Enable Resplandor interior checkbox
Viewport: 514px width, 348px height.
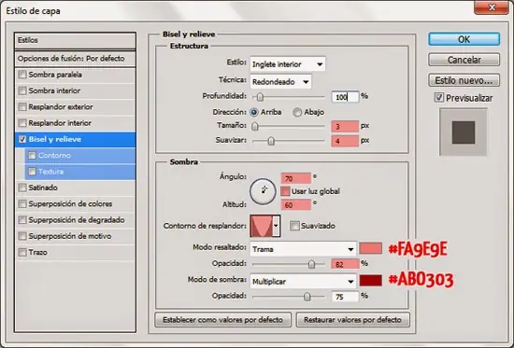(22, 123)
